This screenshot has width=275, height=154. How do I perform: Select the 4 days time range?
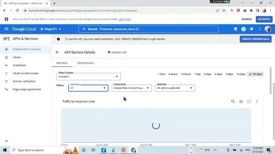coord(218,74)
